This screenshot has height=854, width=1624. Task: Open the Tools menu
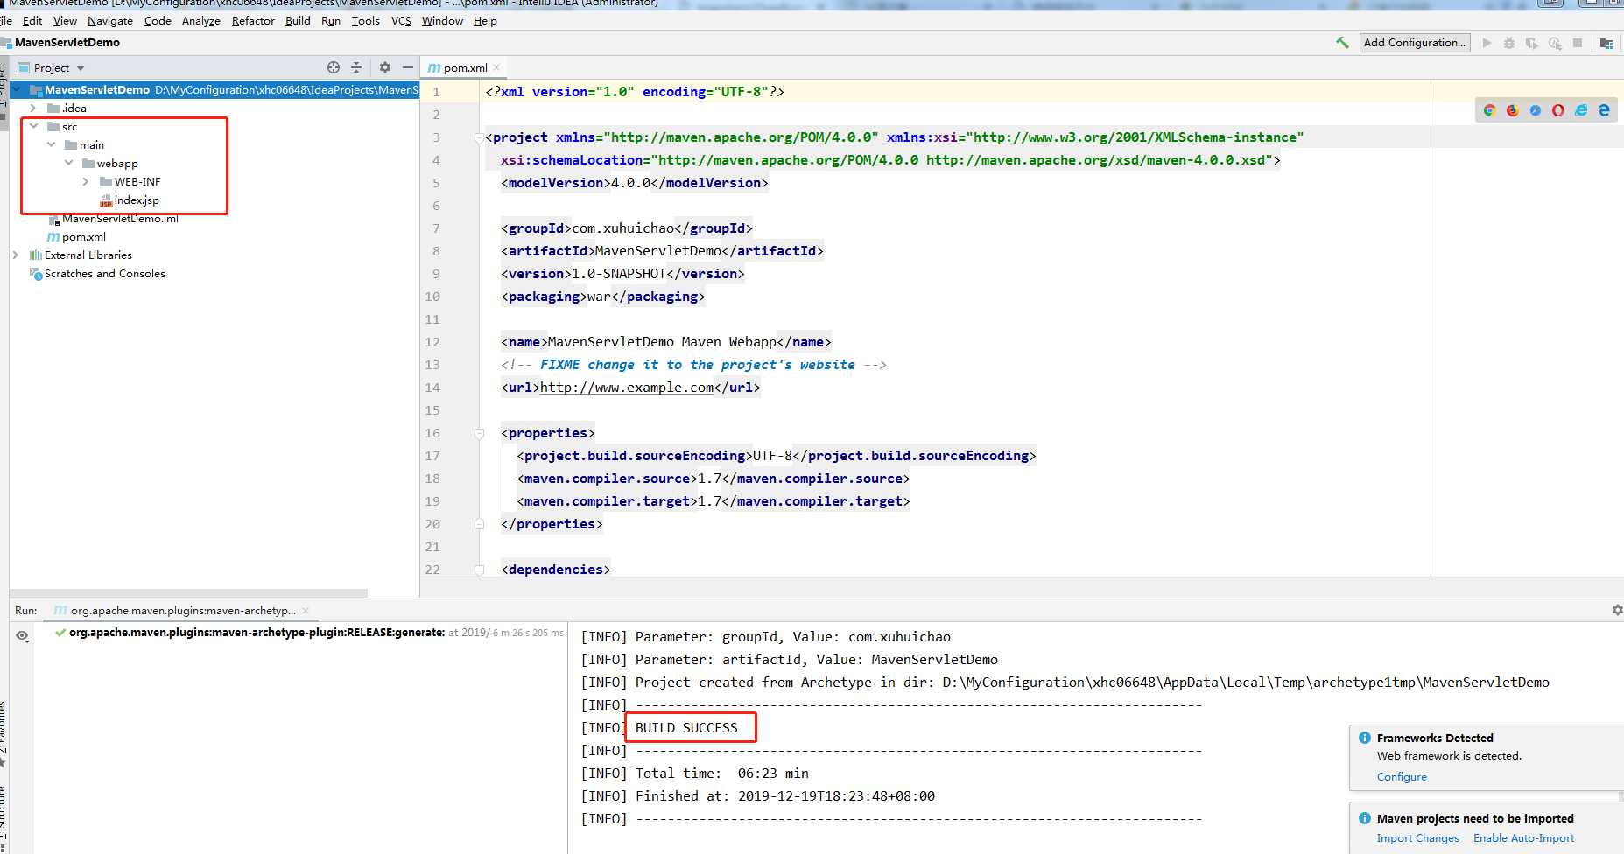(366, 21)
